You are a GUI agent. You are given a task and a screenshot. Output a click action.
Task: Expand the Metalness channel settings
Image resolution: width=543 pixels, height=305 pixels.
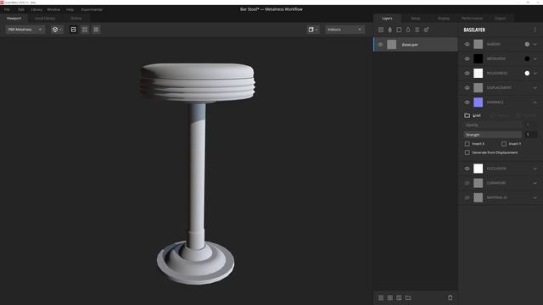[535, 58]
